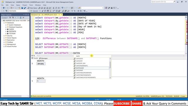
Task: Click the wrench Properties icon in toolbar
Action: (109, 8)
